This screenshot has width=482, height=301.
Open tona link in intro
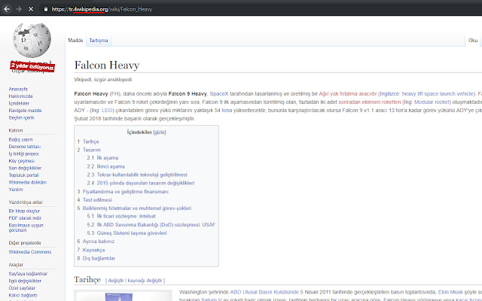pos(227,111)
